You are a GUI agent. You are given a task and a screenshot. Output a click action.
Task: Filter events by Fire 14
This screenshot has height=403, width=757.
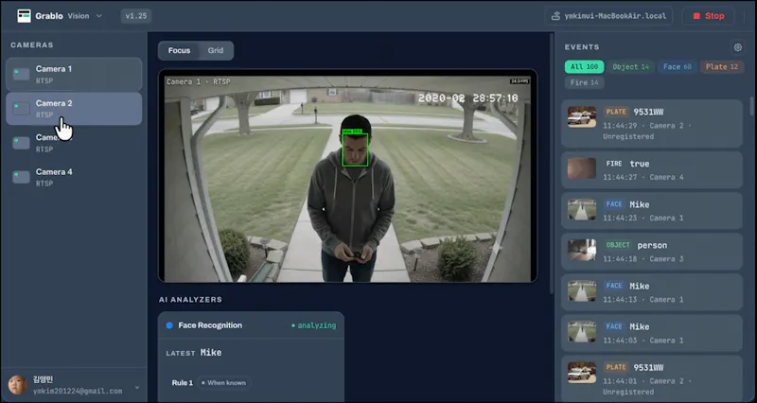[x=584, y=82]
